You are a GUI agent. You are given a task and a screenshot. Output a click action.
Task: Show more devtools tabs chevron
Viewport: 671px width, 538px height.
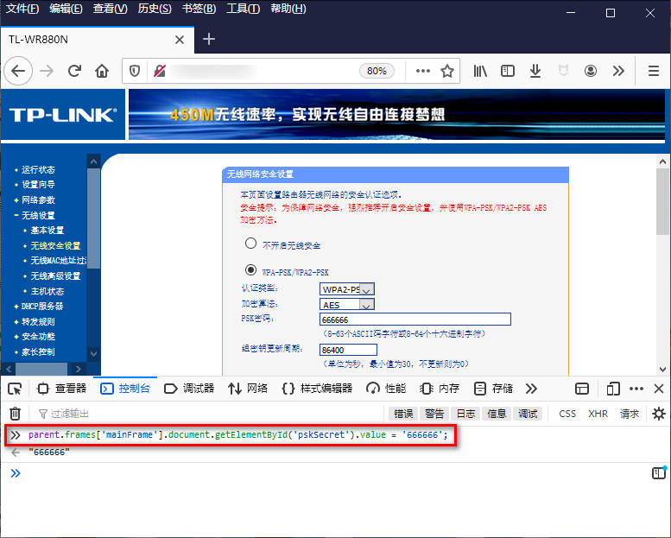tap(531, 389)
